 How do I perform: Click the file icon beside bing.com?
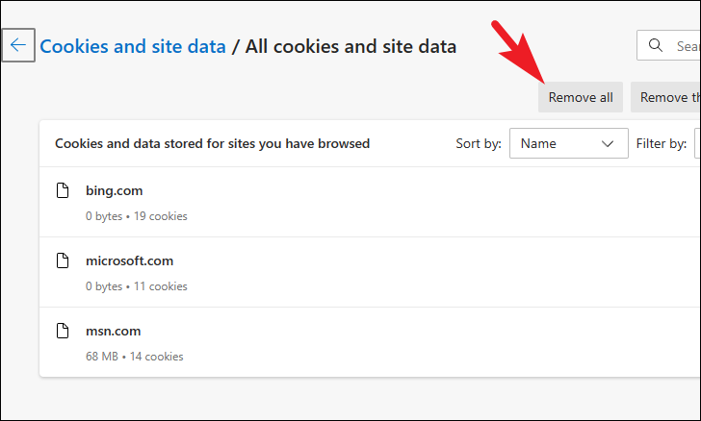(x=63, y=190)
